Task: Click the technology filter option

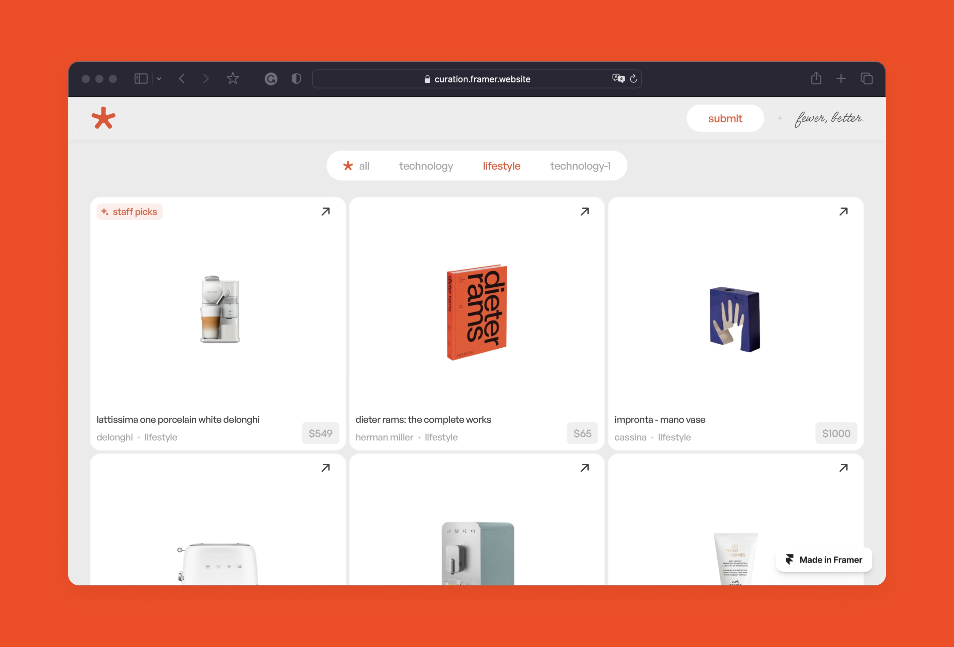Action: [x=426, y=165]
